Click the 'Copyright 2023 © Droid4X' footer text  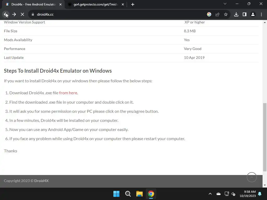tap(26, 181)
